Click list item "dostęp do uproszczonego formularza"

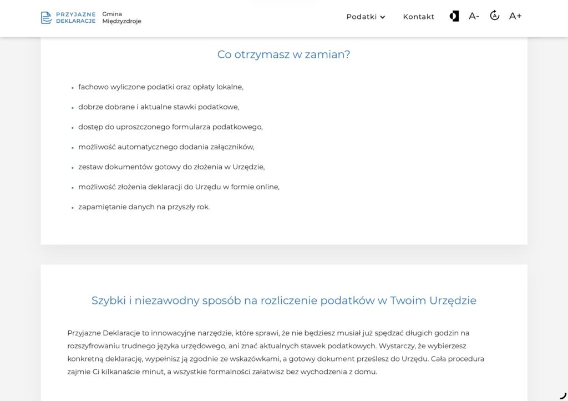pos(171,127)
